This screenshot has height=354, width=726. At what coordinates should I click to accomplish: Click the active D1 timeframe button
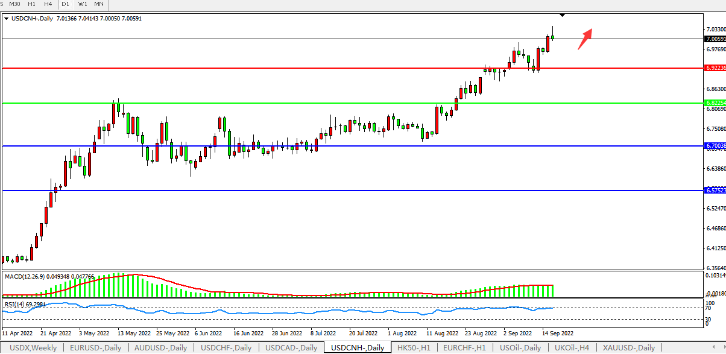[x=65, y=4]
